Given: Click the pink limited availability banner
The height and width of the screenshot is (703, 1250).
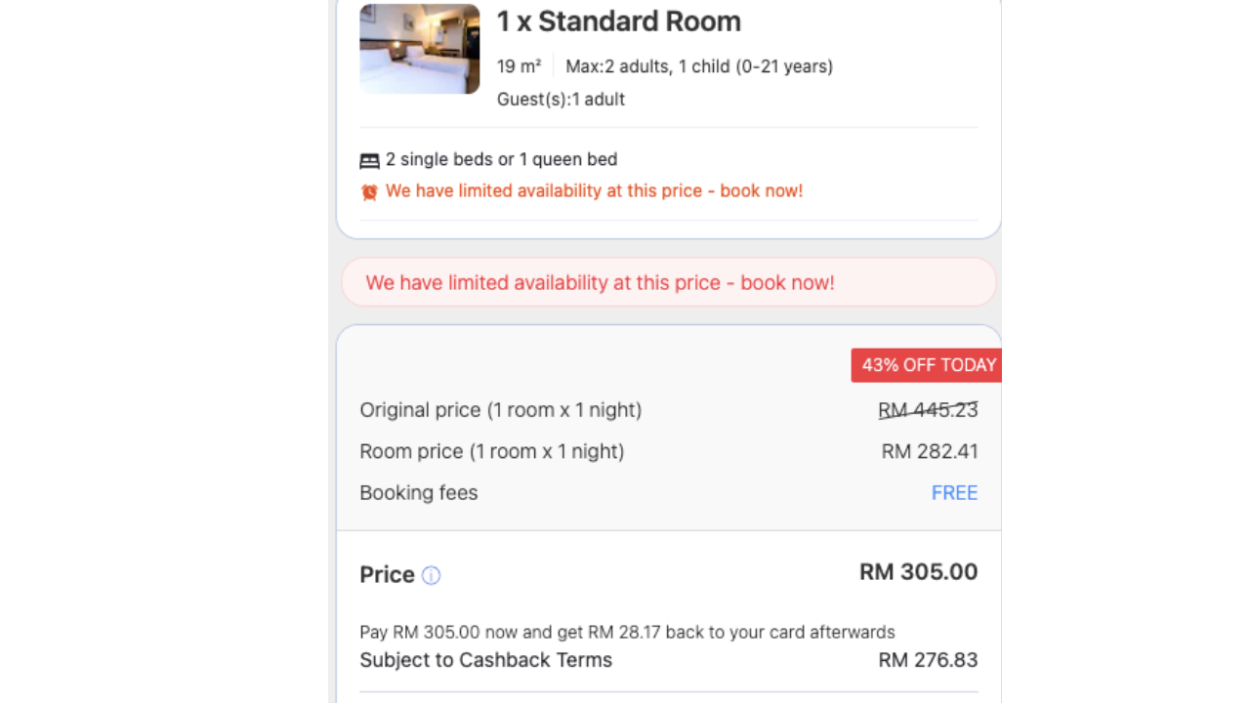Looking at the screenshot, I should point(668,283).
